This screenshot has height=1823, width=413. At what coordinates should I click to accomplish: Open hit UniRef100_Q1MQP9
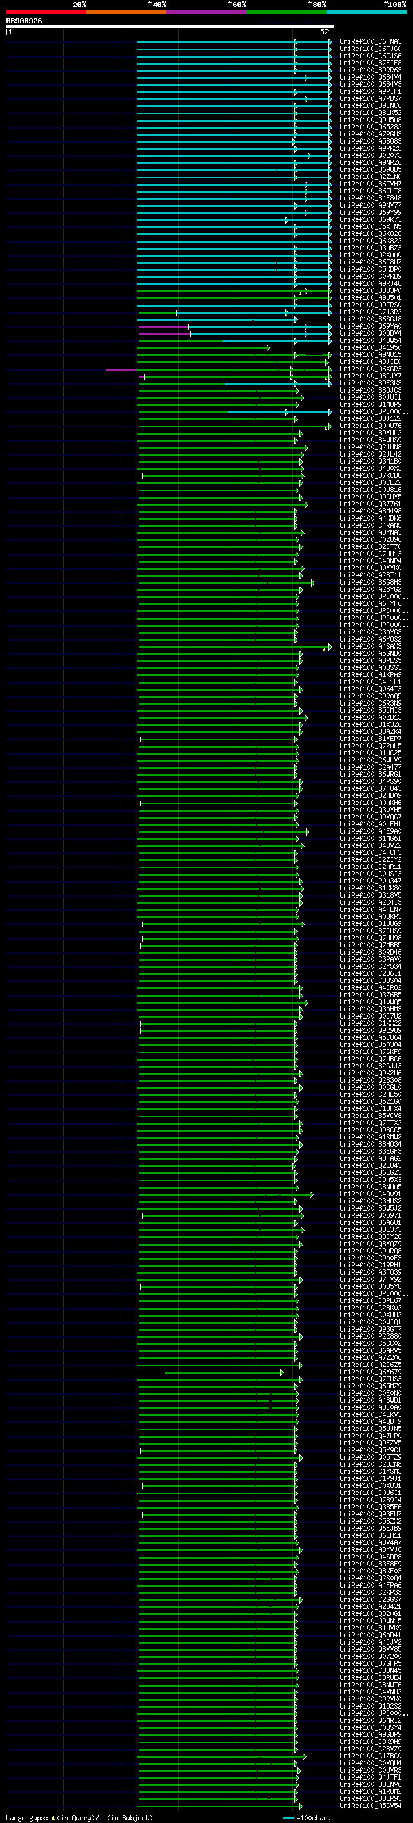tap(370, 405)
